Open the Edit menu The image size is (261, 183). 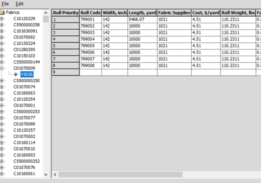[x=20, y=4]
